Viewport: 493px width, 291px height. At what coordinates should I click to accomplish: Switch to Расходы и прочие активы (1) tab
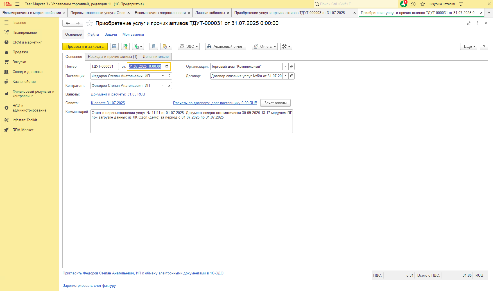[x=113, y=57]
